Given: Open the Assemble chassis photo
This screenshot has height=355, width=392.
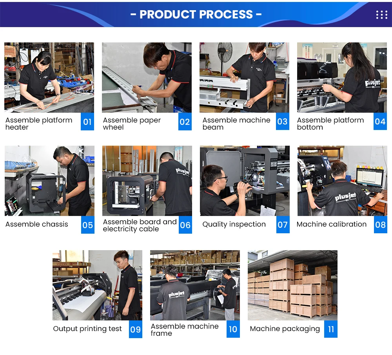Looking at the screenshot, I should click(x=49, y=181).
